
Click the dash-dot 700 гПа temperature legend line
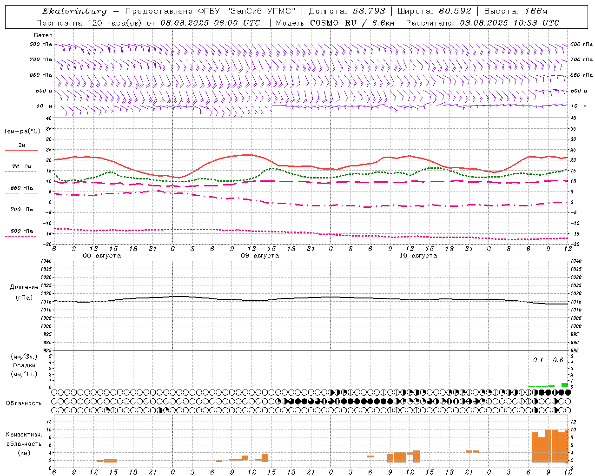pos(20,215)
